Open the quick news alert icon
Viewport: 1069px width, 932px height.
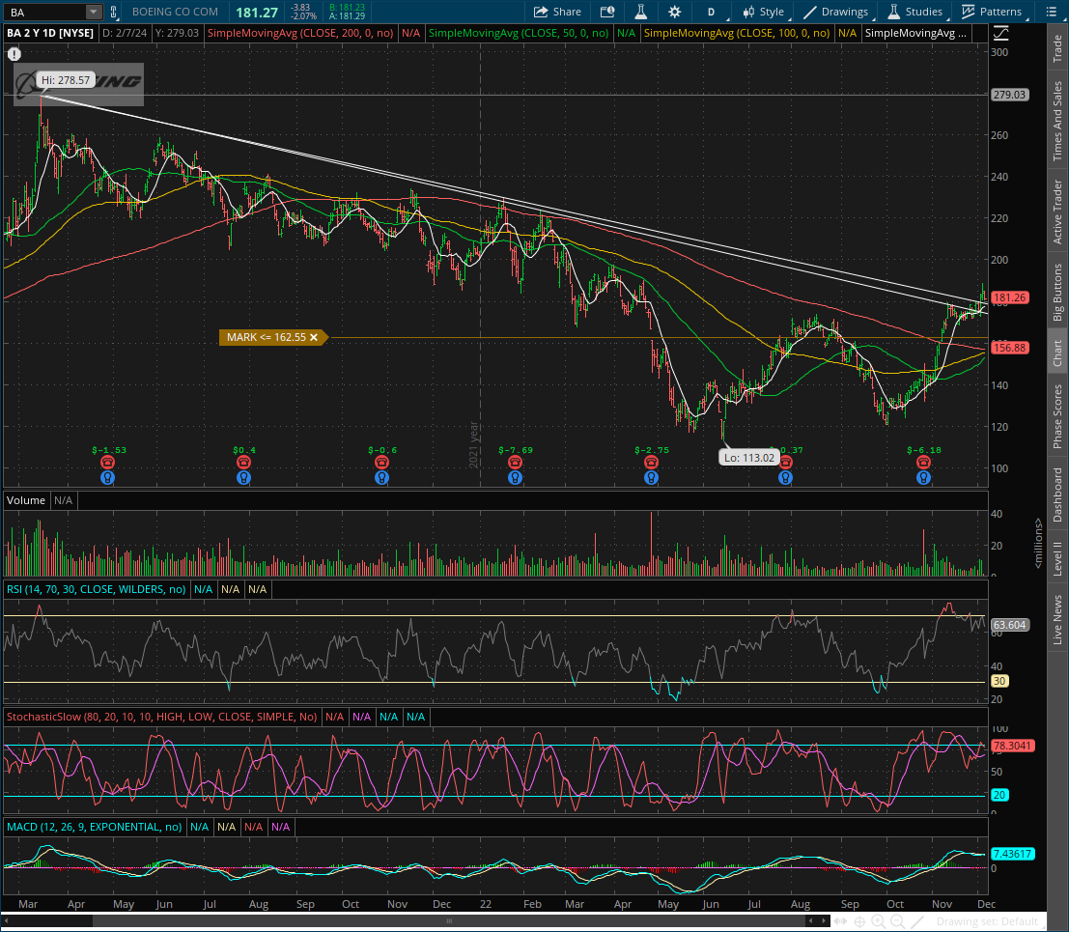coord(606,12)
